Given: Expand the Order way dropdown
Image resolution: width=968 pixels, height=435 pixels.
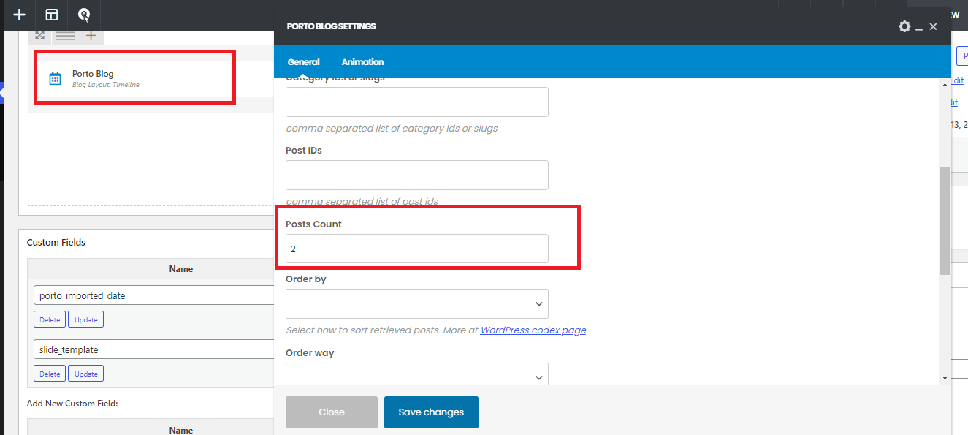Looking at the screenshot, I should click(417, 374).
